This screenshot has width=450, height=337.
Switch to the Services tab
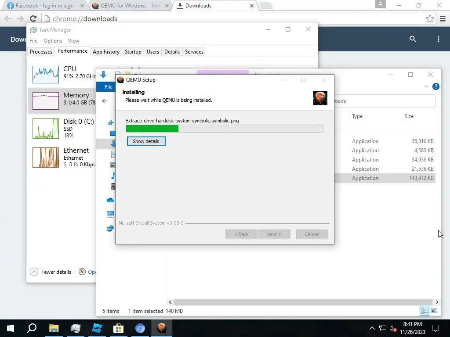click(x=194, y=52)
